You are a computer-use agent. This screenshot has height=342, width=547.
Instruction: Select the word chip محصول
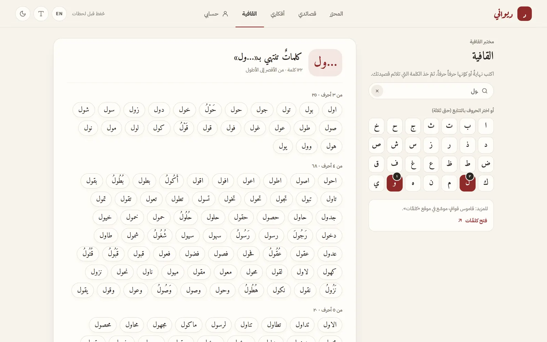103,325
